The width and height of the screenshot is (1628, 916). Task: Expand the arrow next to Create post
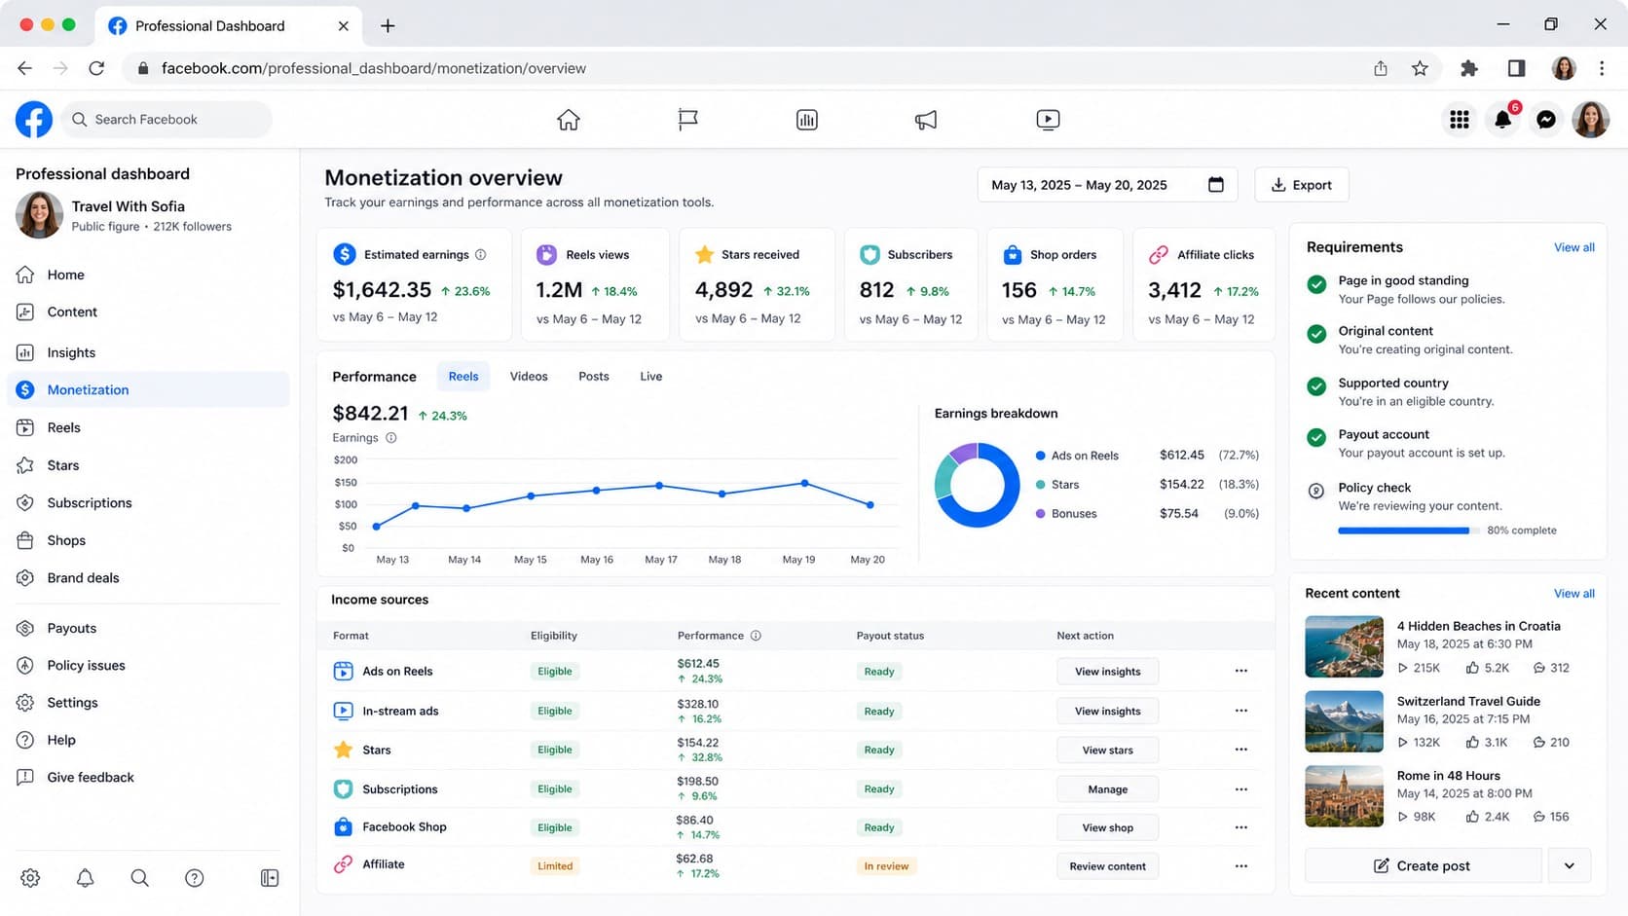tap(1569, 865)
